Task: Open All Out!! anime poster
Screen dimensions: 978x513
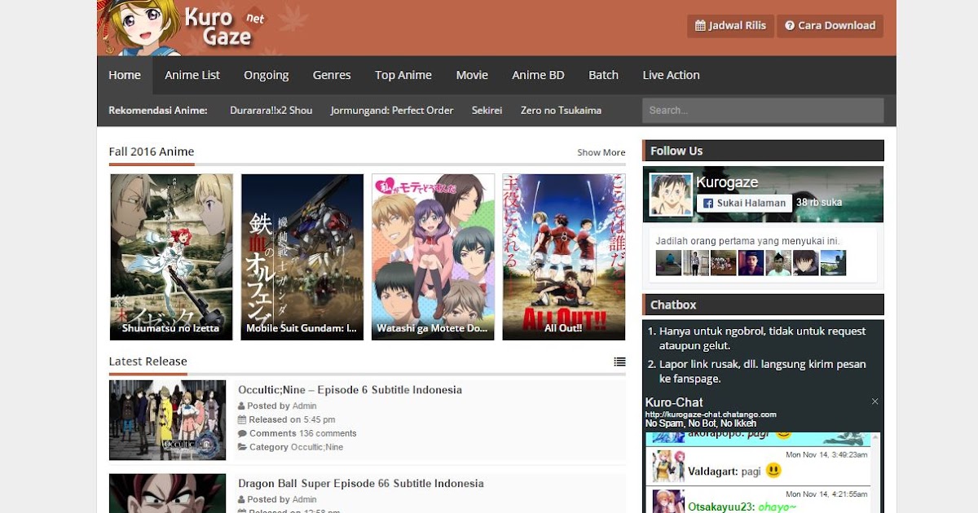Action: tap(564, 256)
